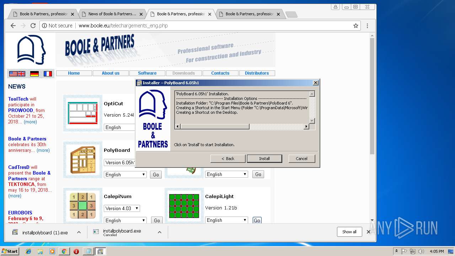
Task: Click Install in the PolyBoard installer
Action: 264,159
